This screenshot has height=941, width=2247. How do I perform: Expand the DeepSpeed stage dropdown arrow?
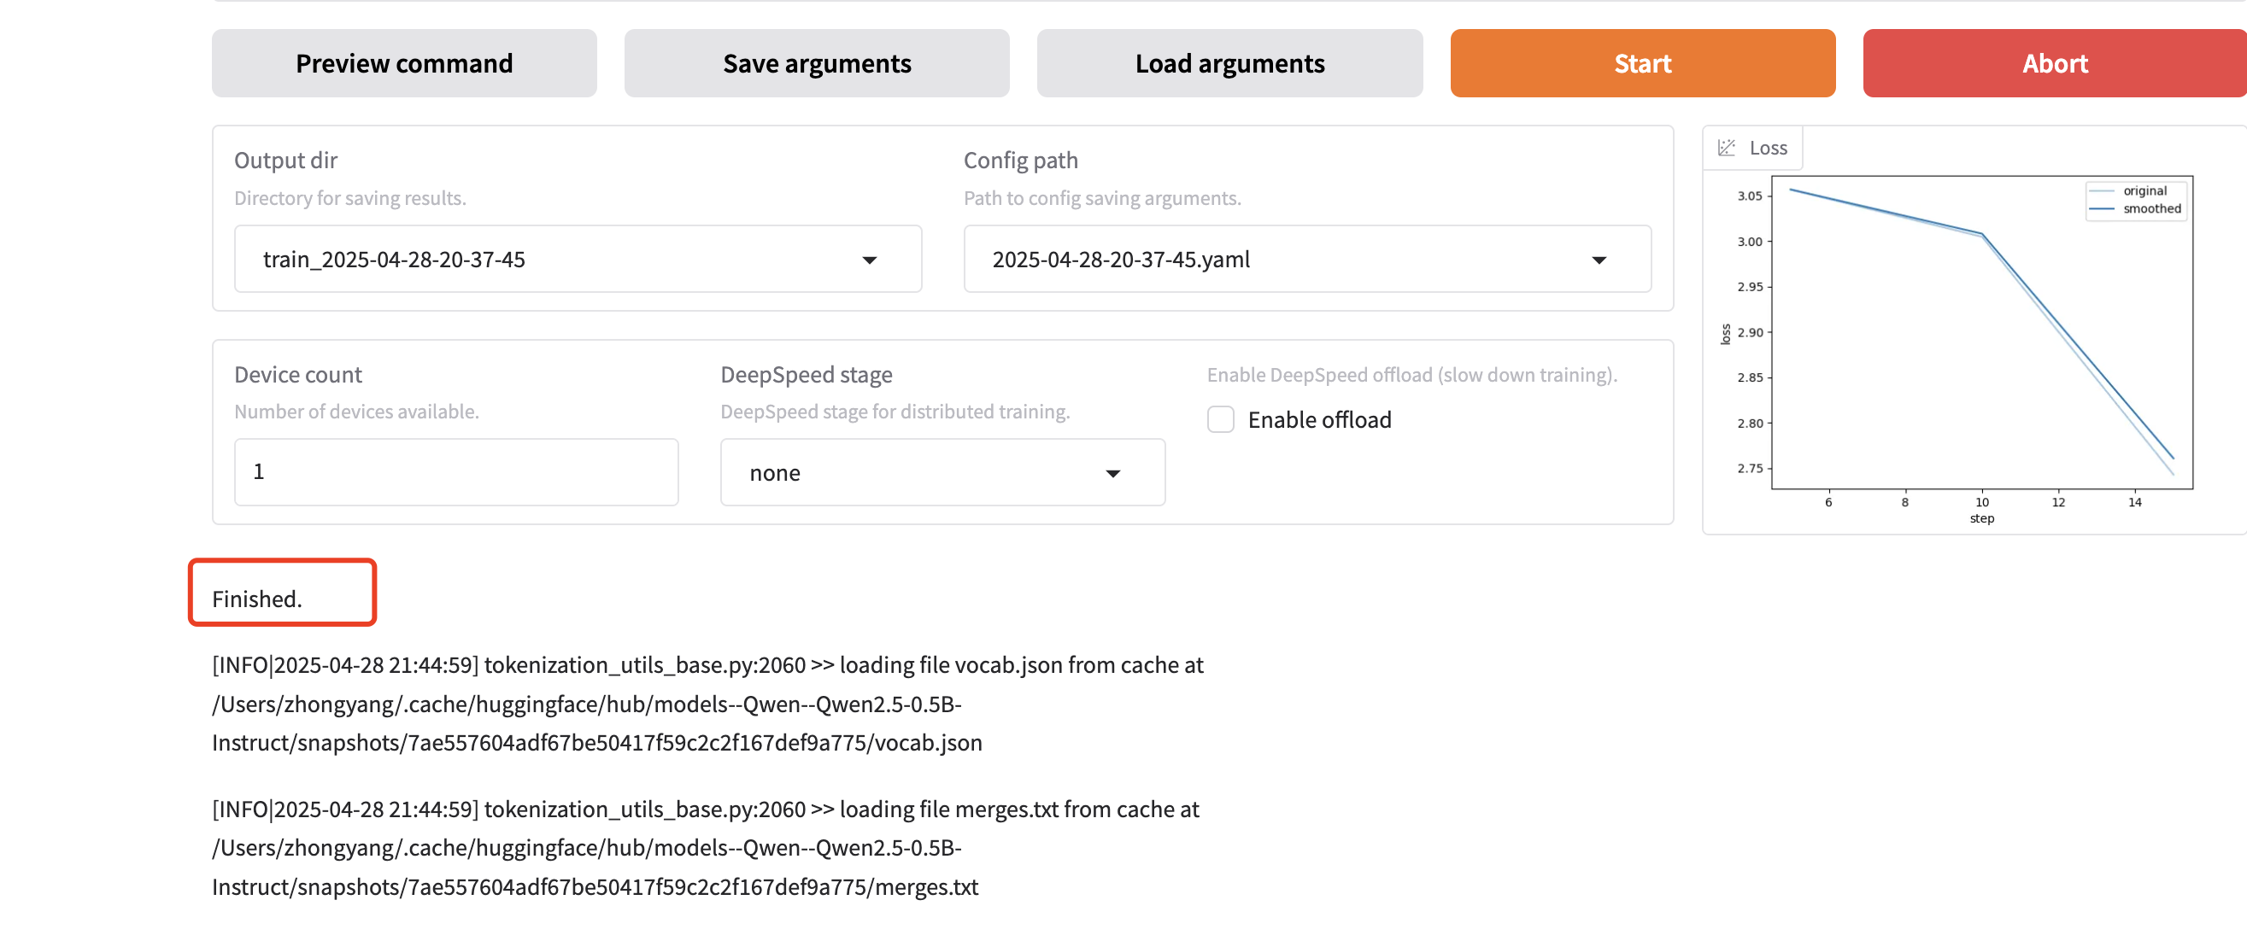[1112, 474]
